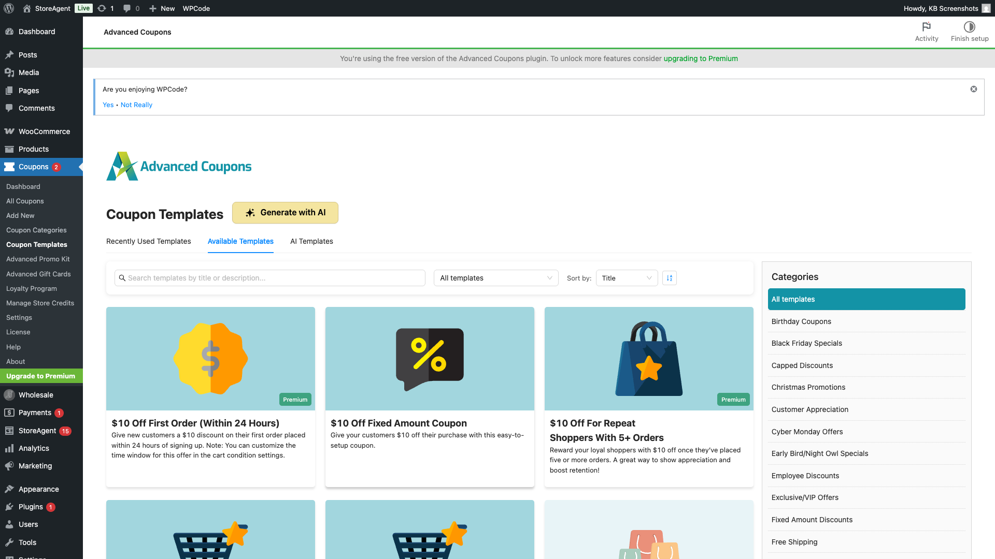Click the Marketing megaphone icon
The width and height of the screenshot is (995, 559).
(9, 466)
